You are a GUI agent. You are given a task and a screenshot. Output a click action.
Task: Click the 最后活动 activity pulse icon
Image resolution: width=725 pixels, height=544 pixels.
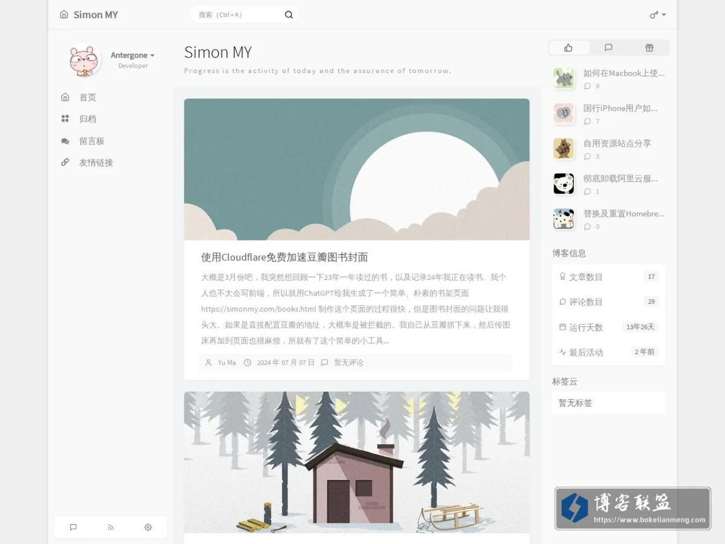(x=562, y=352)
